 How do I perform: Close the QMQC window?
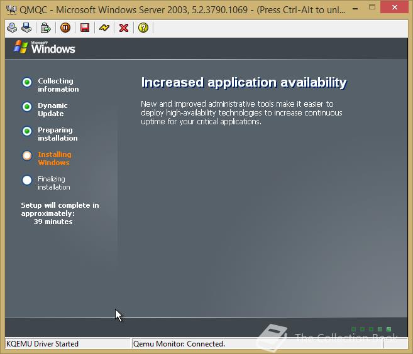coord(395,8)
